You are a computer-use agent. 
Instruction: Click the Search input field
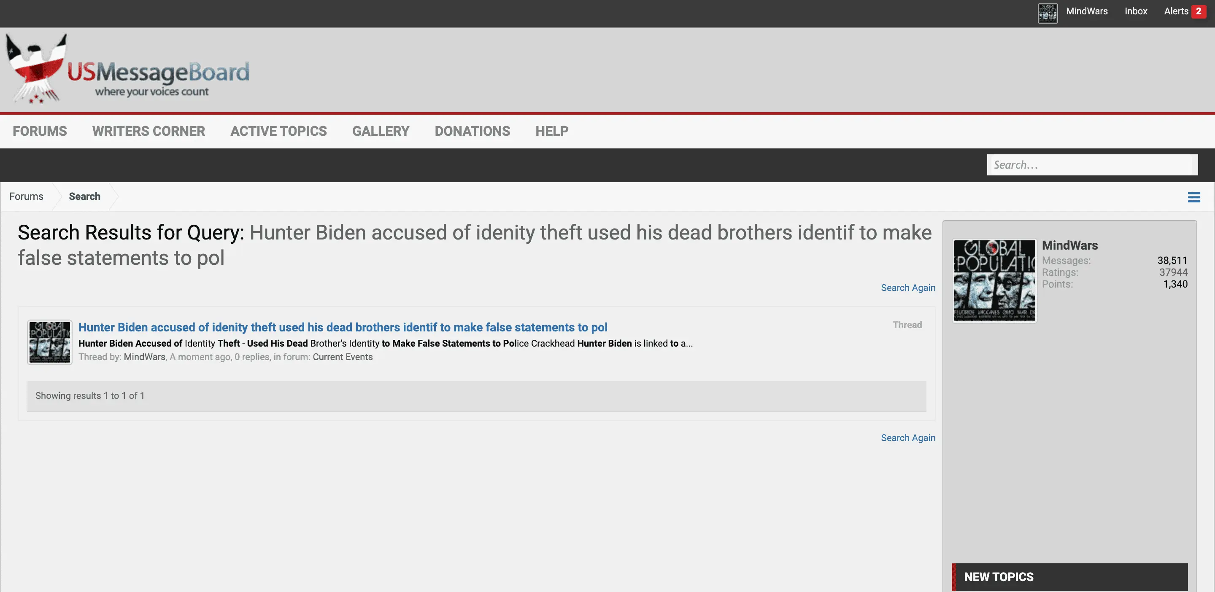1091,165
